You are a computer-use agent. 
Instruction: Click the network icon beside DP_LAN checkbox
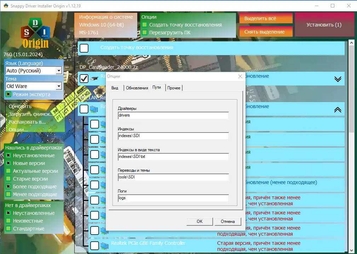click(94, 109)
